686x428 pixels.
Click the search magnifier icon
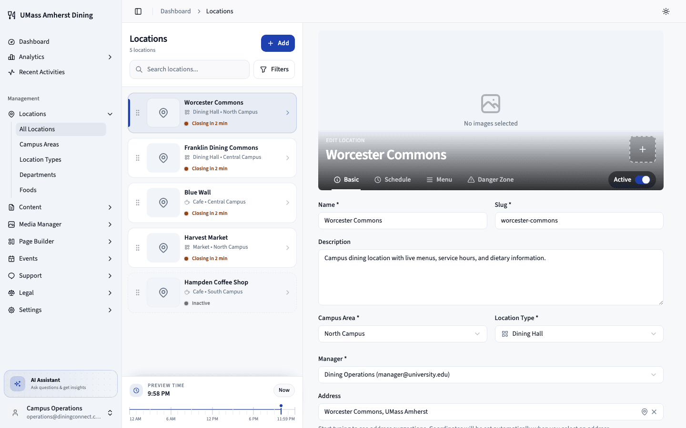point(139,69)
